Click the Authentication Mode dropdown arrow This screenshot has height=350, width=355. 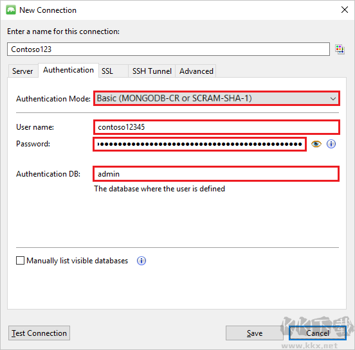332,99
